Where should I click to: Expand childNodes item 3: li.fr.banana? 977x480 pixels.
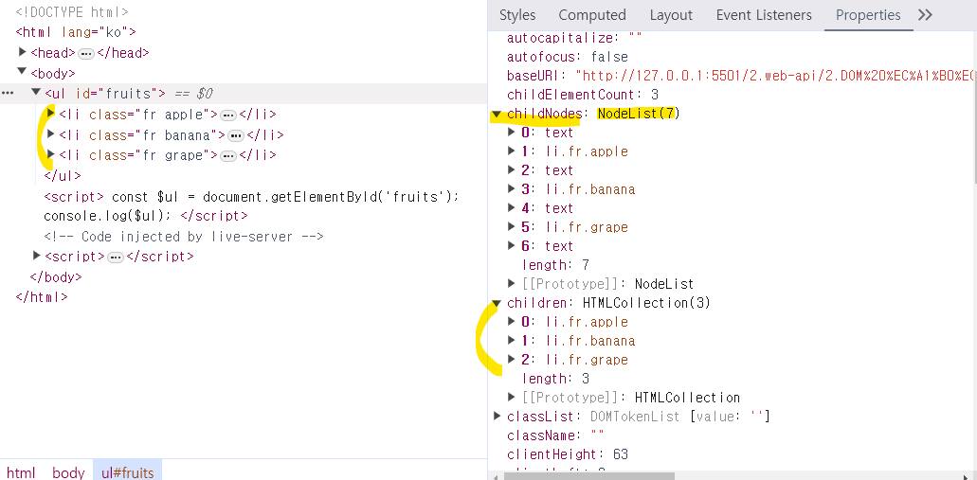coord(512,188)
